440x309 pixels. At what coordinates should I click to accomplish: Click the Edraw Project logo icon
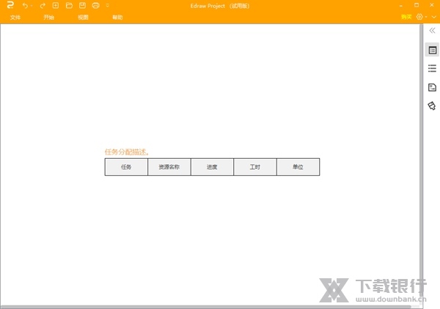pyautogui.click(x=10, y=5)
